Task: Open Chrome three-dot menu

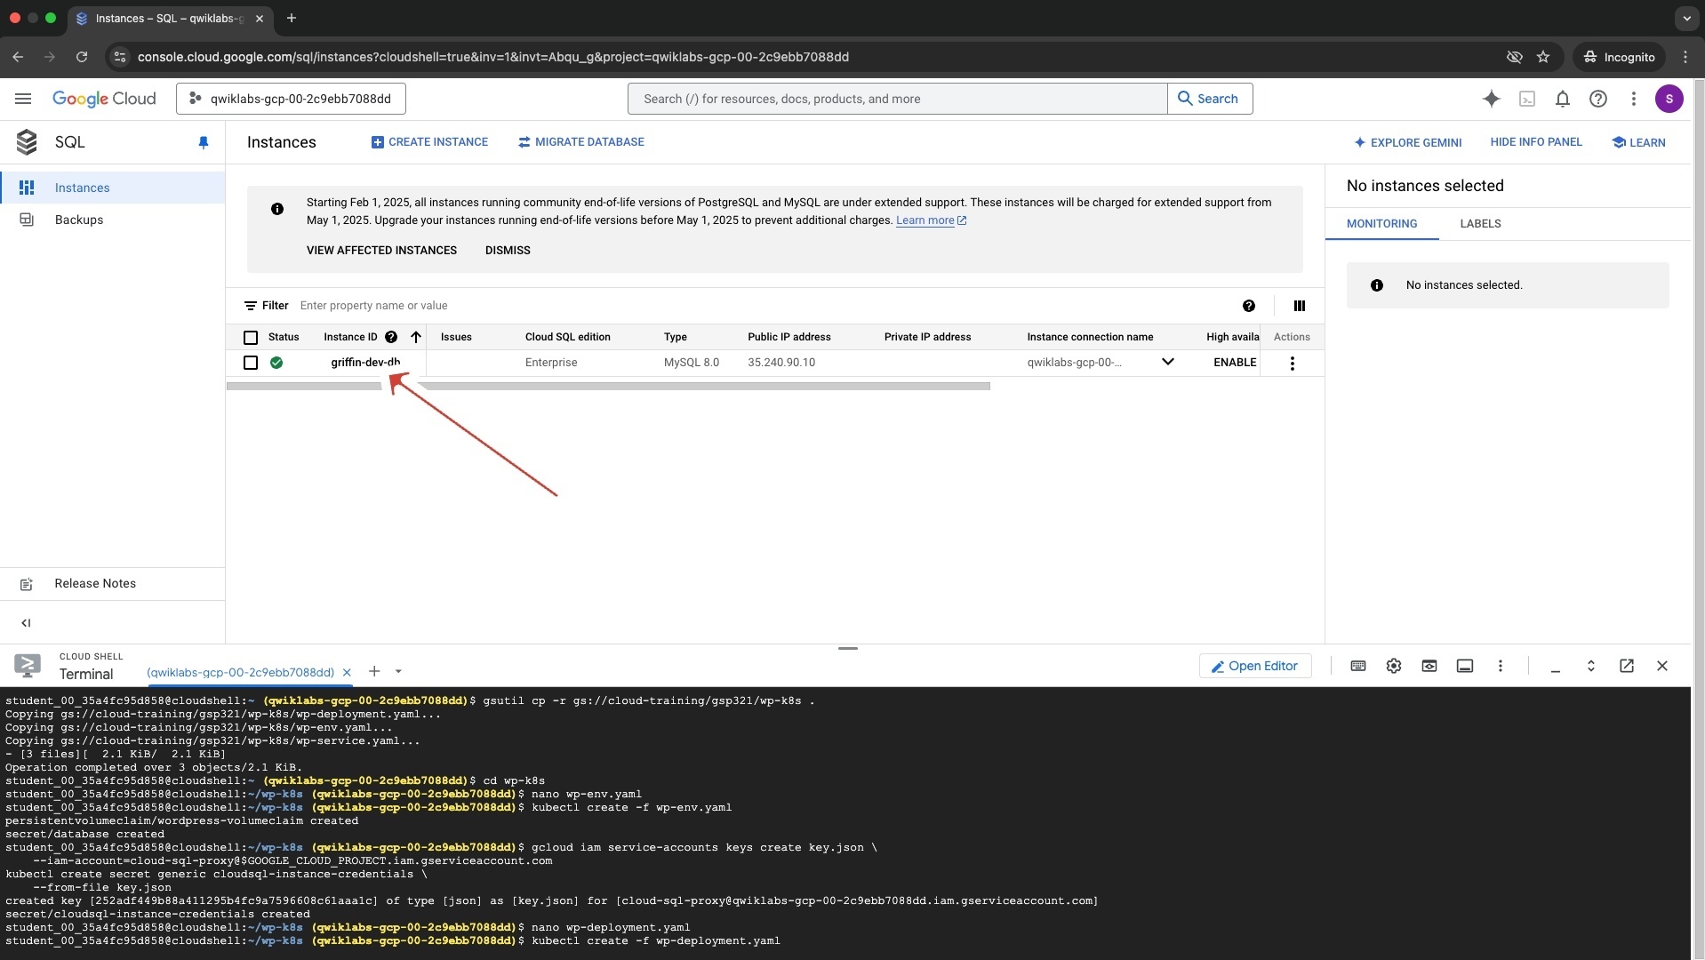Action: tap(1685, 57)
